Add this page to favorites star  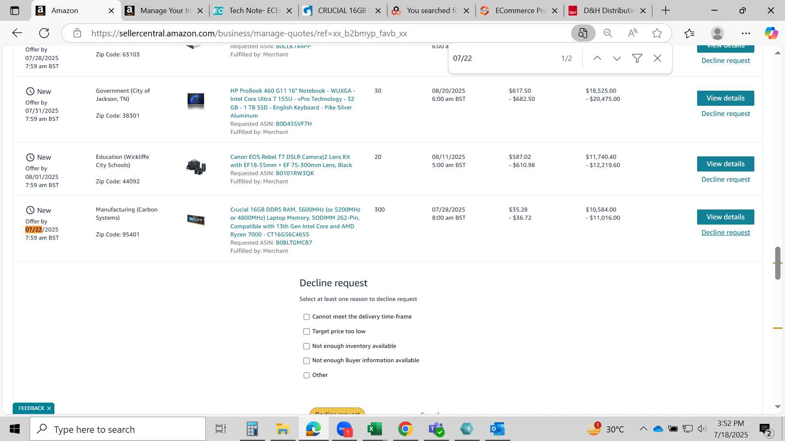coord(657,33)
